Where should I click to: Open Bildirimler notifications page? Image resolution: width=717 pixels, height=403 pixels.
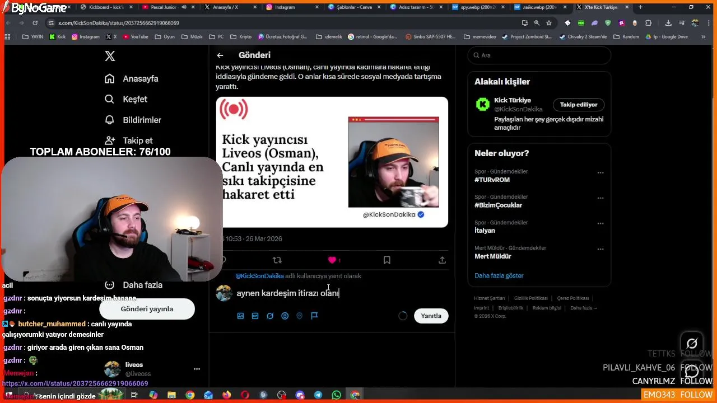tap(133, 120)
